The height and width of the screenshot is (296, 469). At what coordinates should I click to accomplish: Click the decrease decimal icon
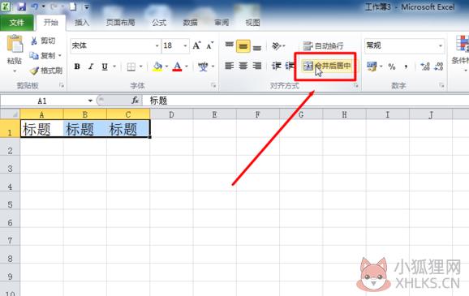click(x=439, y=66)
